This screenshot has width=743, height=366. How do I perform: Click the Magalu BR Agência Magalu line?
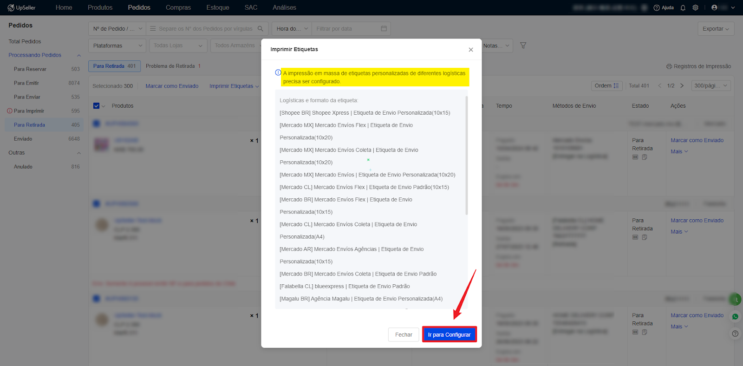point(361,299)
